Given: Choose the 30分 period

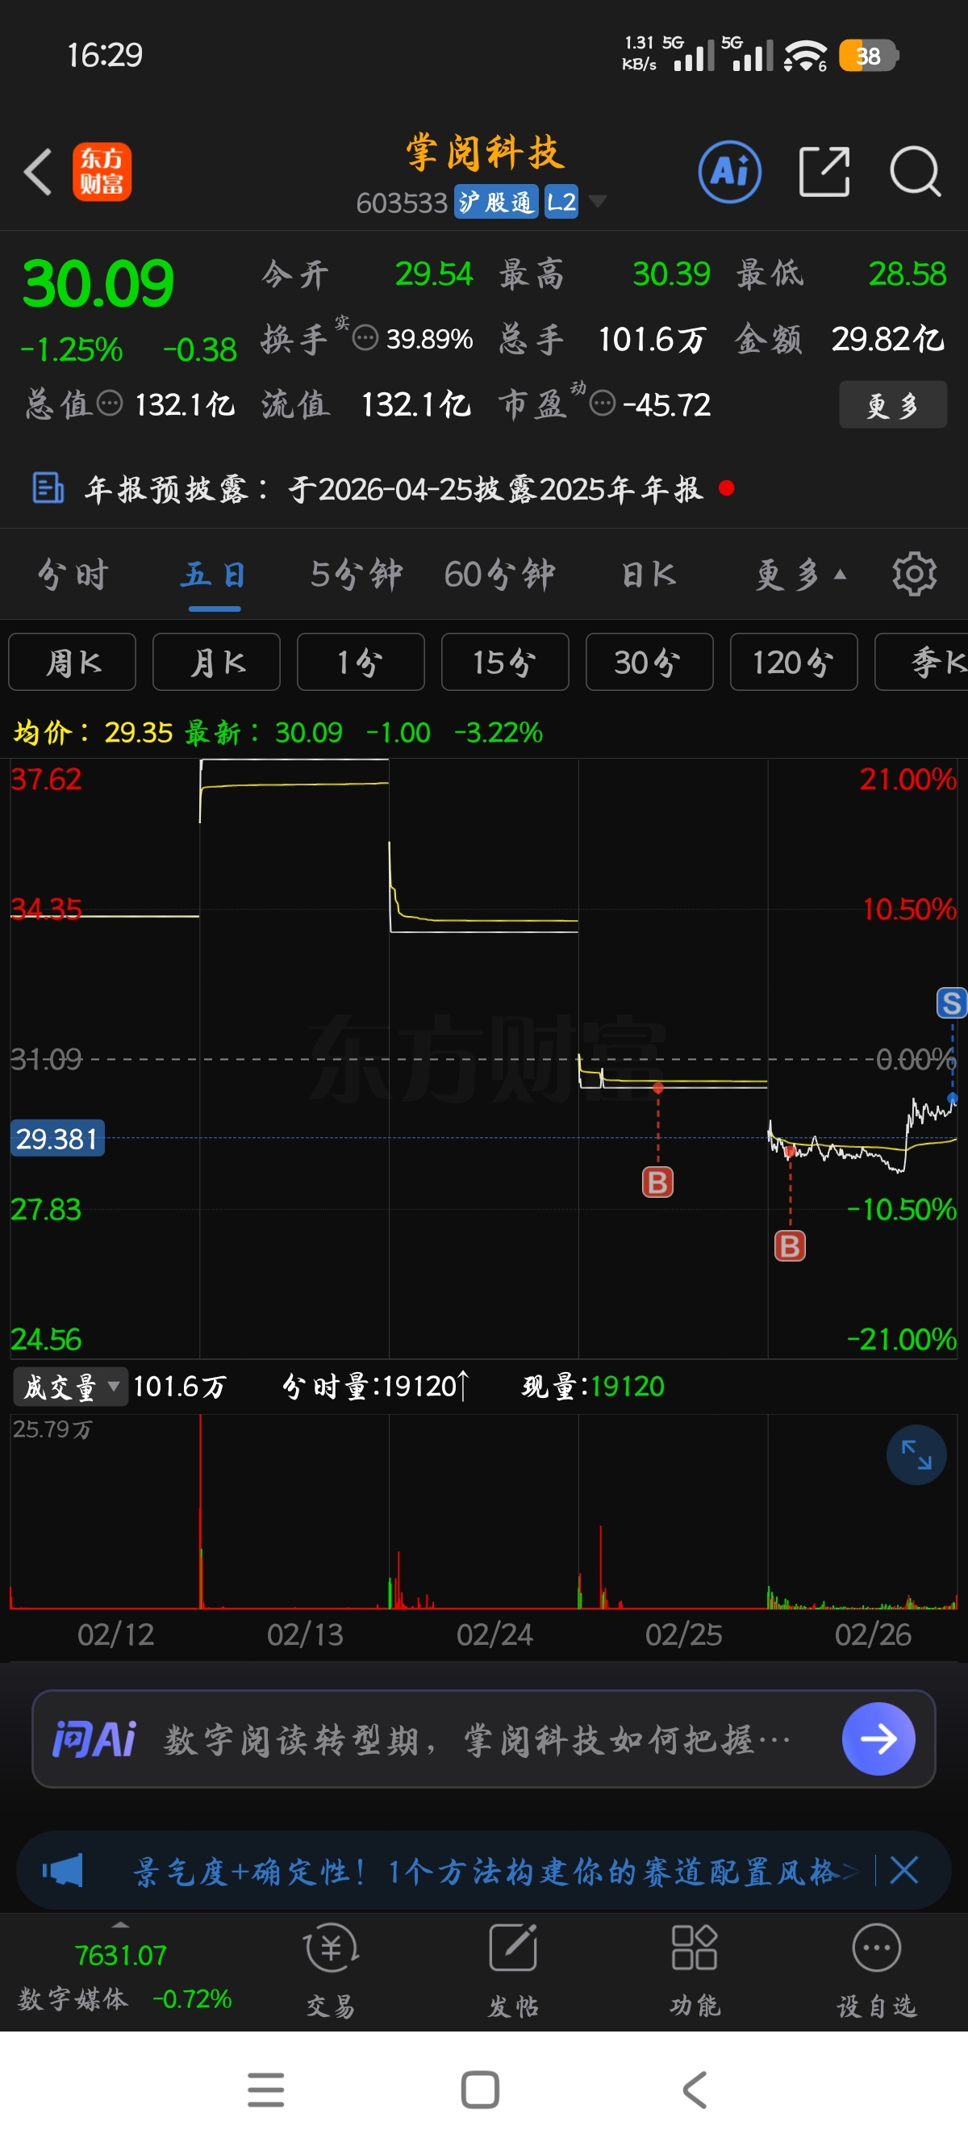Looking at the screenshot, I should (x=649, y=663).
